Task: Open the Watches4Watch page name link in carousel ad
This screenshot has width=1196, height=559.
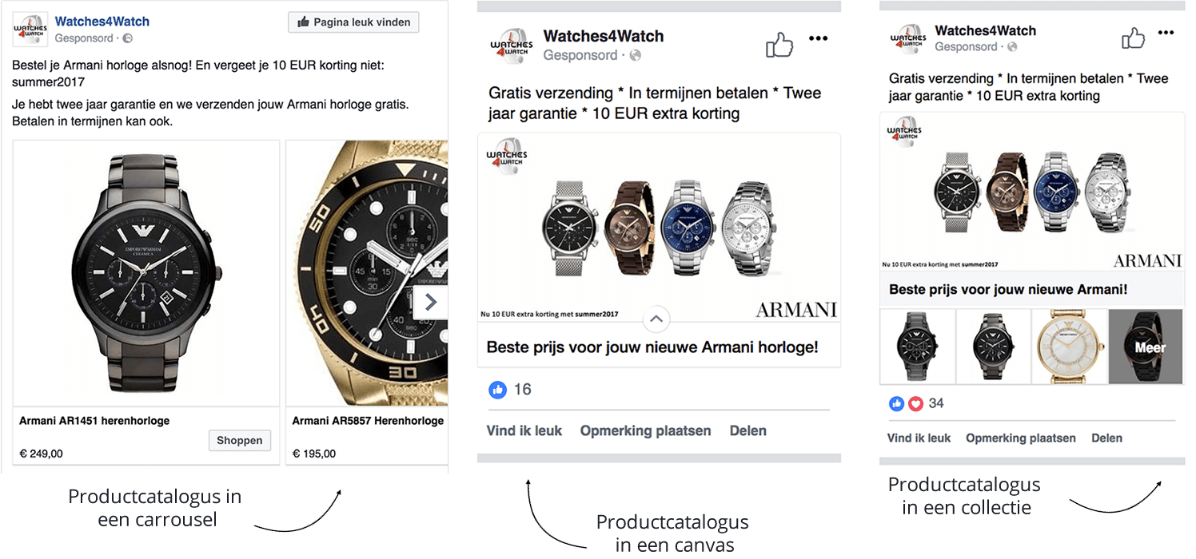Action: click(102, 22)
